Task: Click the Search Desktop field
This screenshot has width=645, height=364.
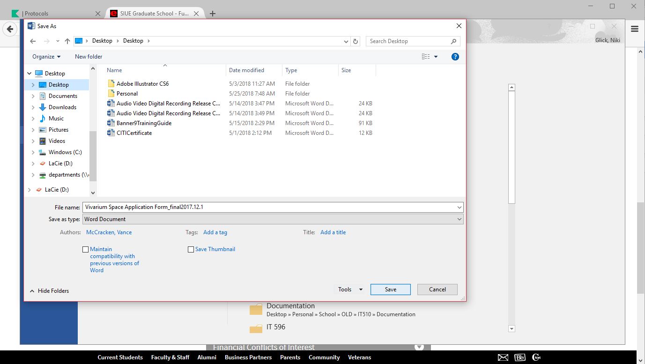Action: [x=408, y=41]
